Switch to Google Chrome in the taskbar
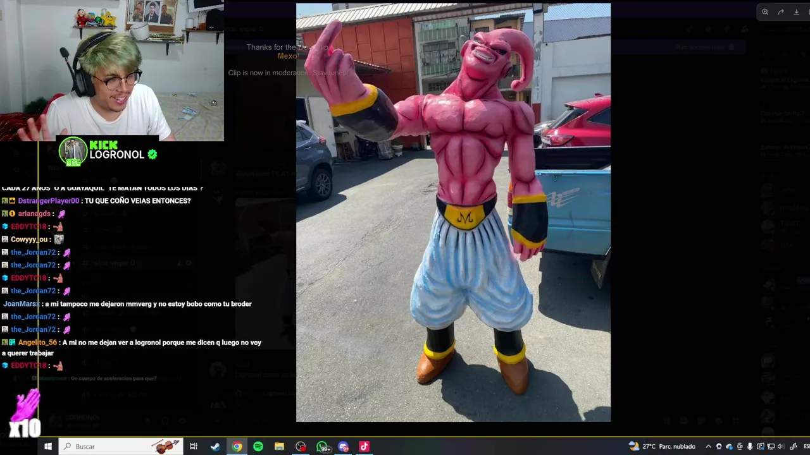The width and height of the screenshot is (810, 455). 237,446
